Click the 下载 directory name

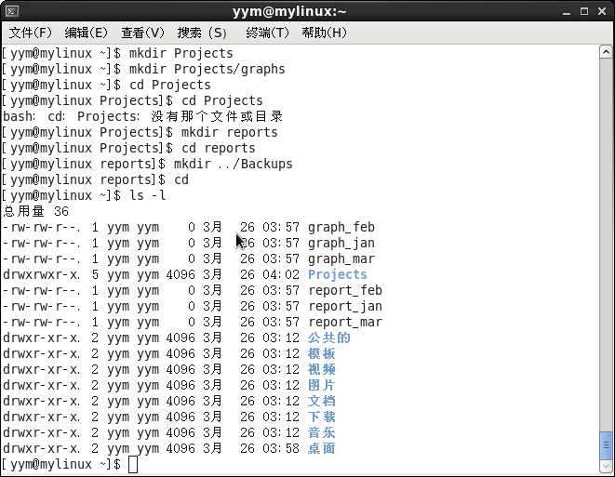[322, 417]
